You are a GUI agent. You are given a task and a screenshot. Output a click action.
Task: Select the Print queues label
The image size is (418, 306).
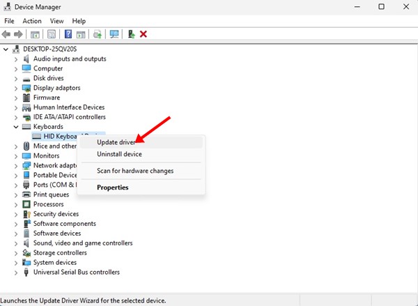pos(51,194)
